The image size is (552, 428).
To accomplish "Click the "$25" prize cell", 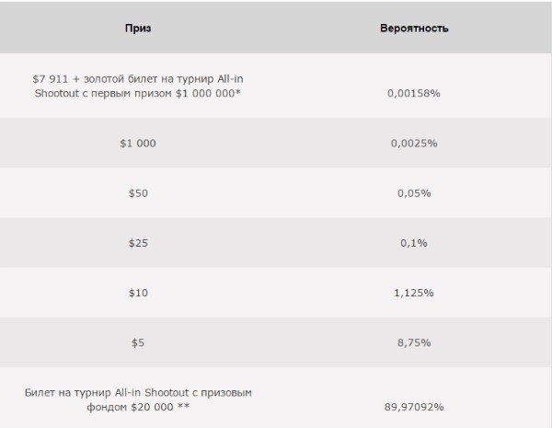I will (138, 243).
